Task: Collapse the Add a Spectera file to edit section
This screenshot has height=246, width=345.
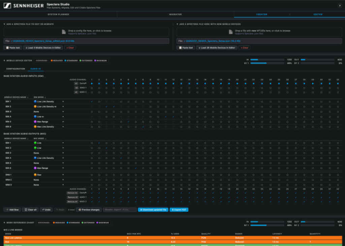Action: click(x=4, y=24)
